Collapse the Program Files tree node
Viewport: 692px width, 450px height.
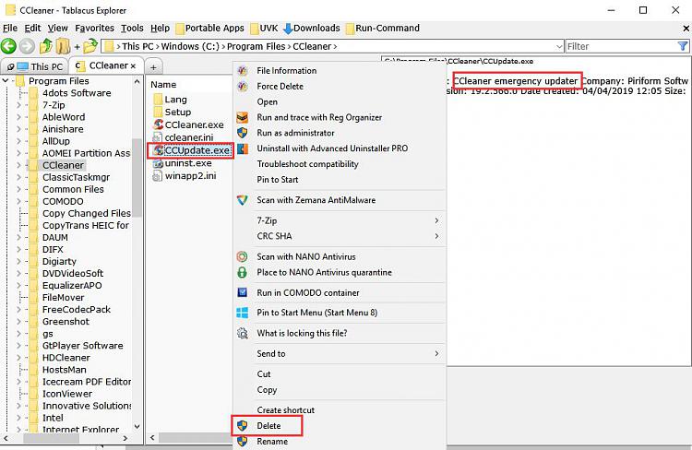click(6, 81)
